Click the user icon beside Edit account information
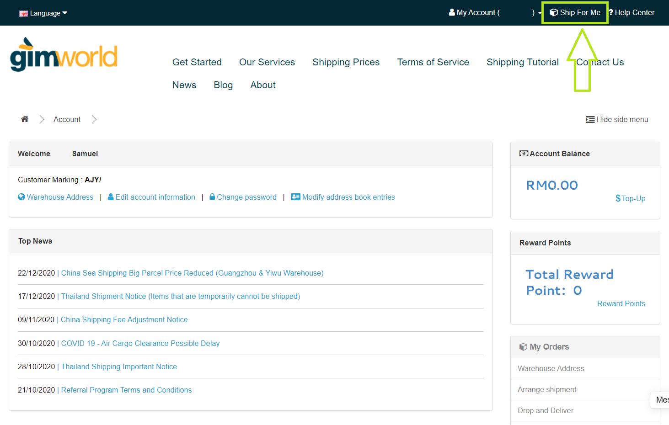Screen dimensions: 669x425 coord(111,197)
